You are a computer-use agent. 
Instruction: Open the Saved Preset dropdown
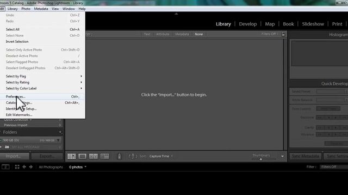click(x=332, y=92)
